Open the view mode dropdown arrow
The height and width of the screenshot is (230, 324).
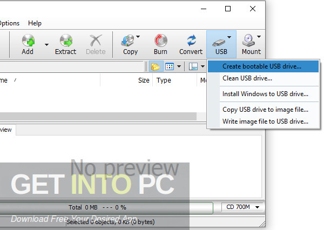[x=179, y=66]
